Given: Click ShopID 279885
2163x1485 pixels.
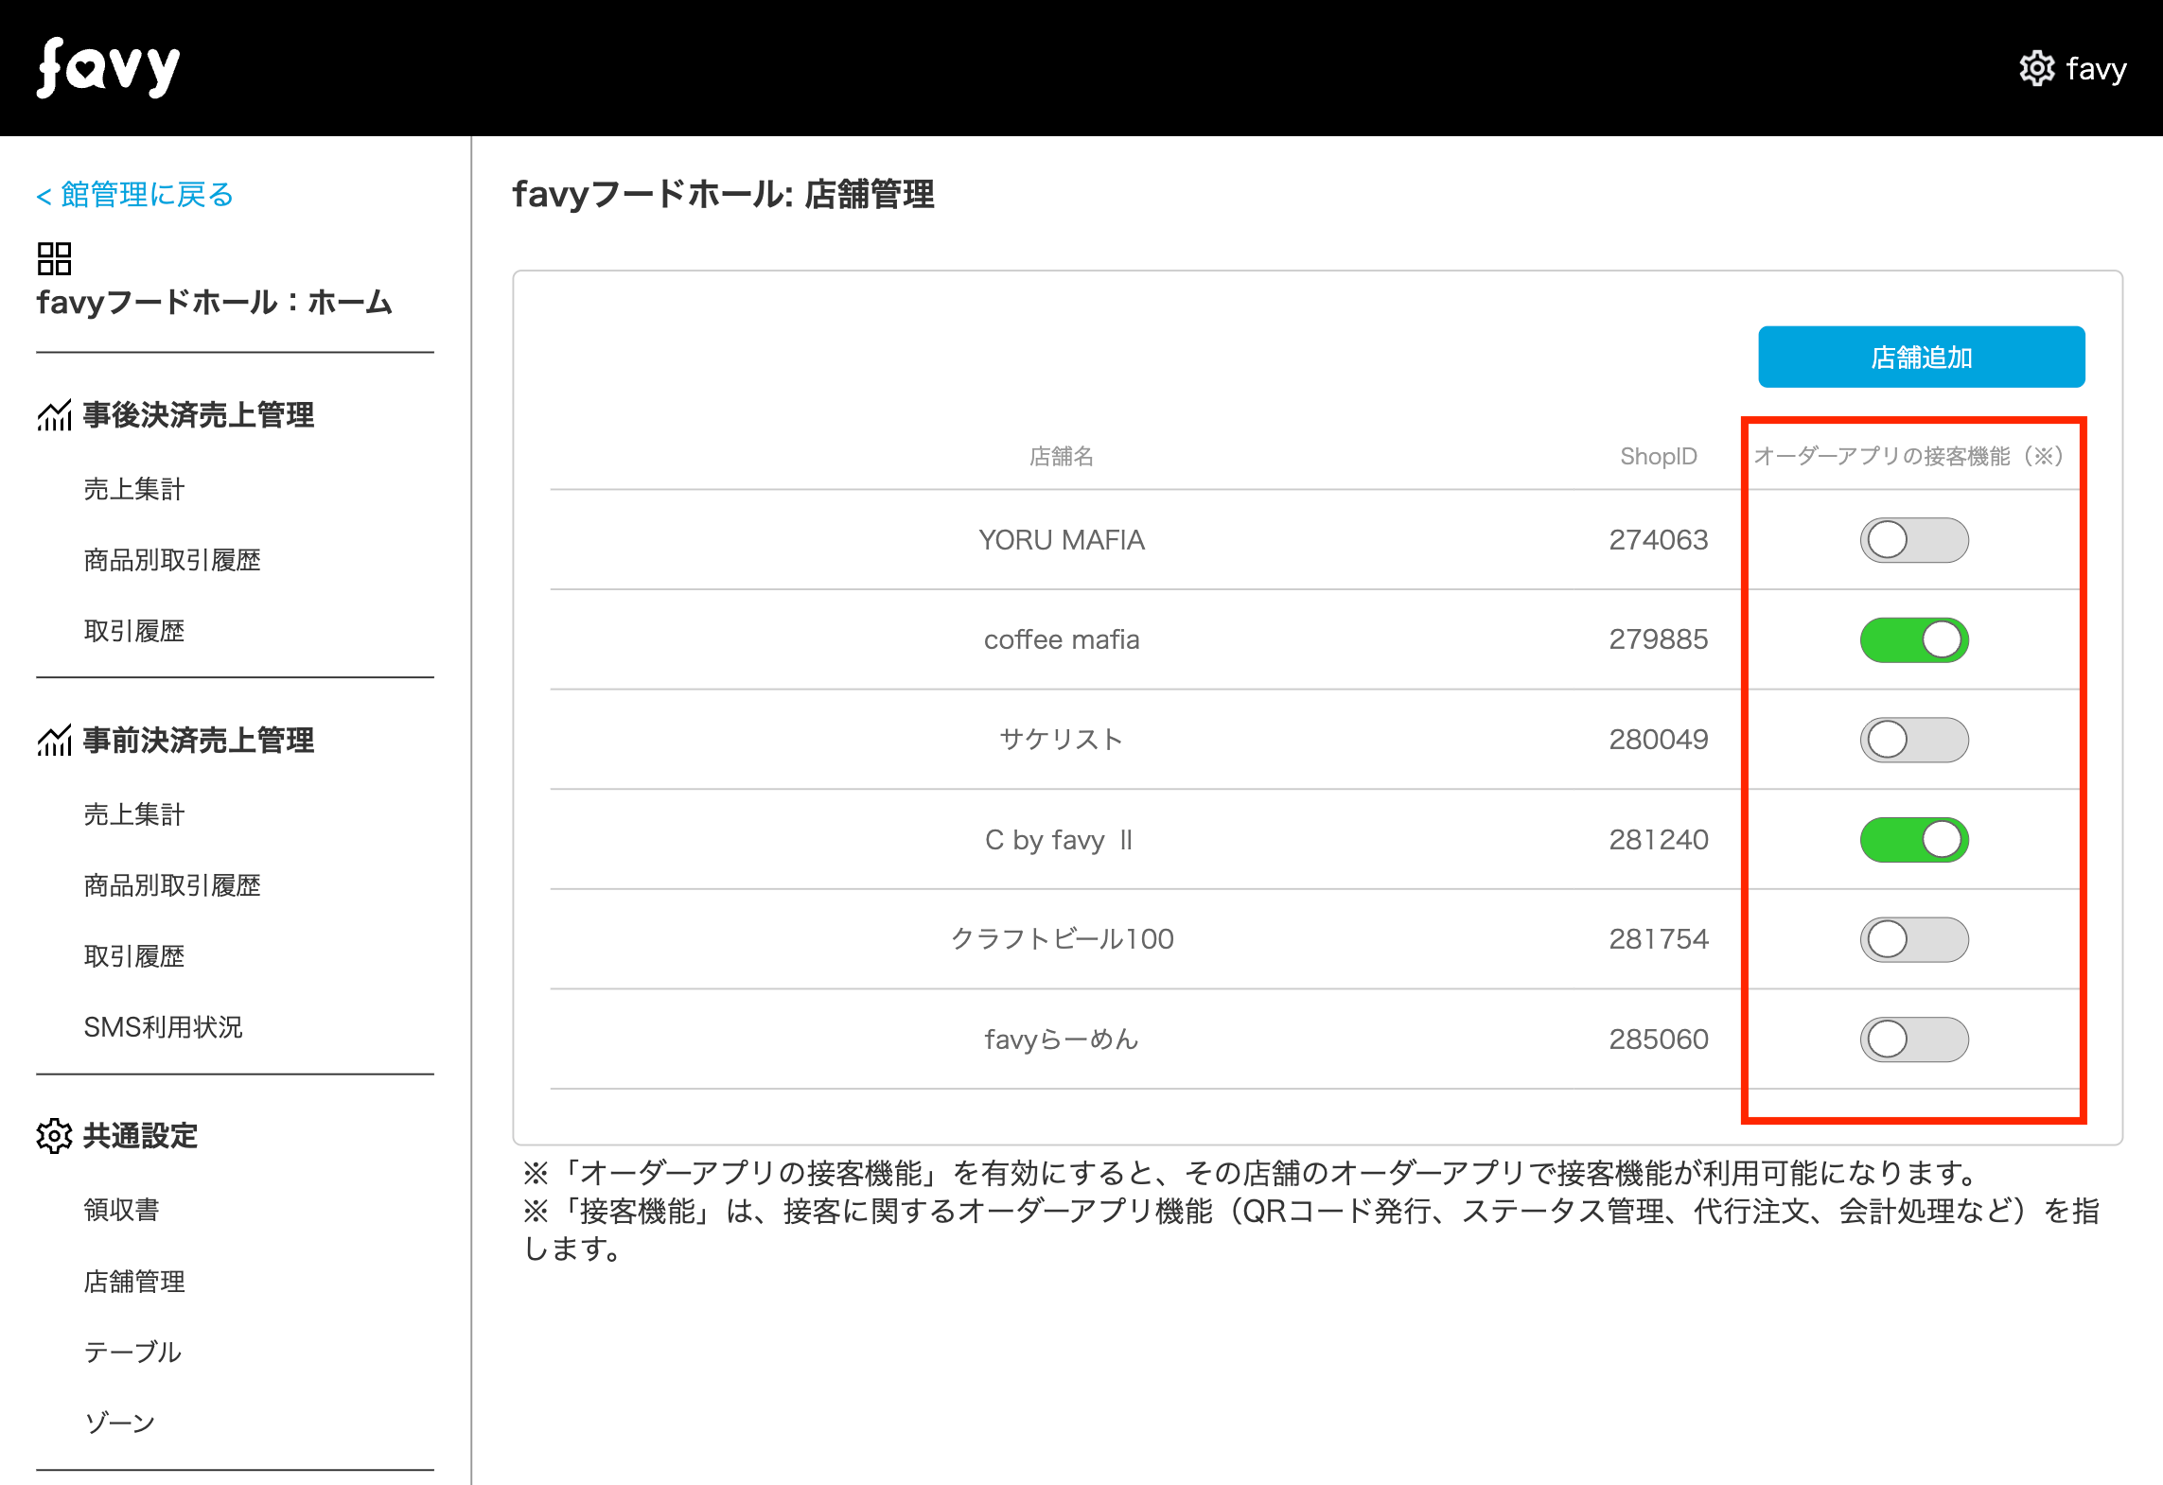Looking at the screenshot, I should tap(1659, 640).
